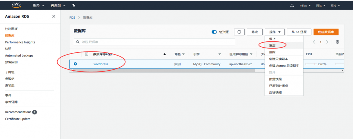This screenshot has height=139, width=353.
Task: Click scrollbar right arrow of table
Action: [x=342, y=70]
